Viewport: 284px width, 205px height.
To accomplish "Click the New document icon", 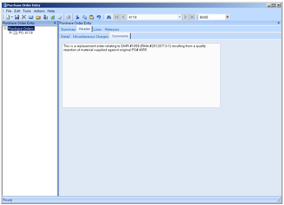I will click(8, 17).
